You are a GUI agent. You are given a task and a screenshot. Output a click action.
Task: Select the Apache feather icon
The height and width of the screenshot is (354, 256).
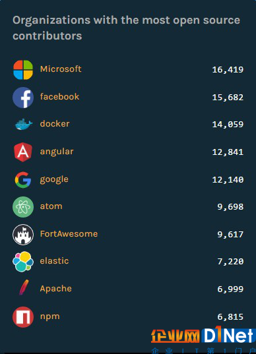tap(24, 287)
